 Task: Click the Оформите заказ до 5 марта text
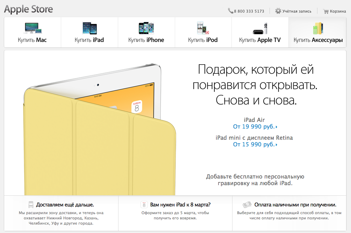(175, 215)
